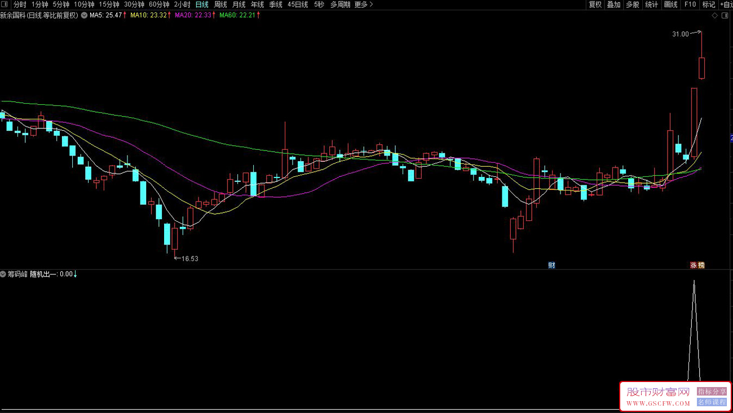Image resolution: width=733 pixels, height=413 pixels.
Task: Select the 10分钟 period
Action: (84, 5)
